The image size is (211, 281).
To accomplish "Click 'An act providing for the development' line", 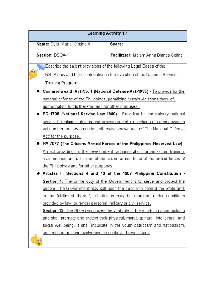I will point(114,151).
